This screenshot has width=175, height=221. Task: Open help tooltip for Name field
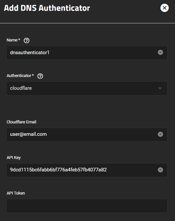click(x=26, y=40)
